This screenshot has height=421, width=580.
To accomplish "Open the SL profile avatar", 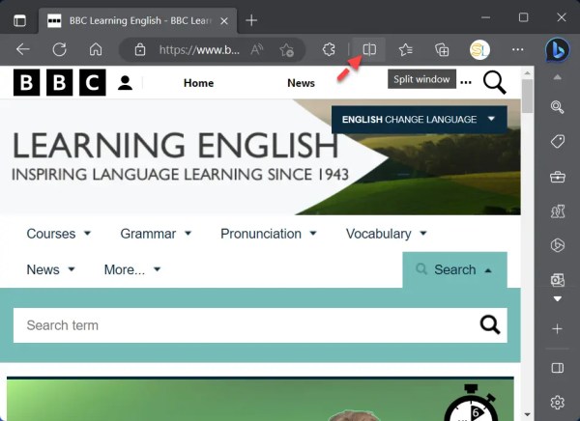I will pyautogui.click(x=479, y=49).
